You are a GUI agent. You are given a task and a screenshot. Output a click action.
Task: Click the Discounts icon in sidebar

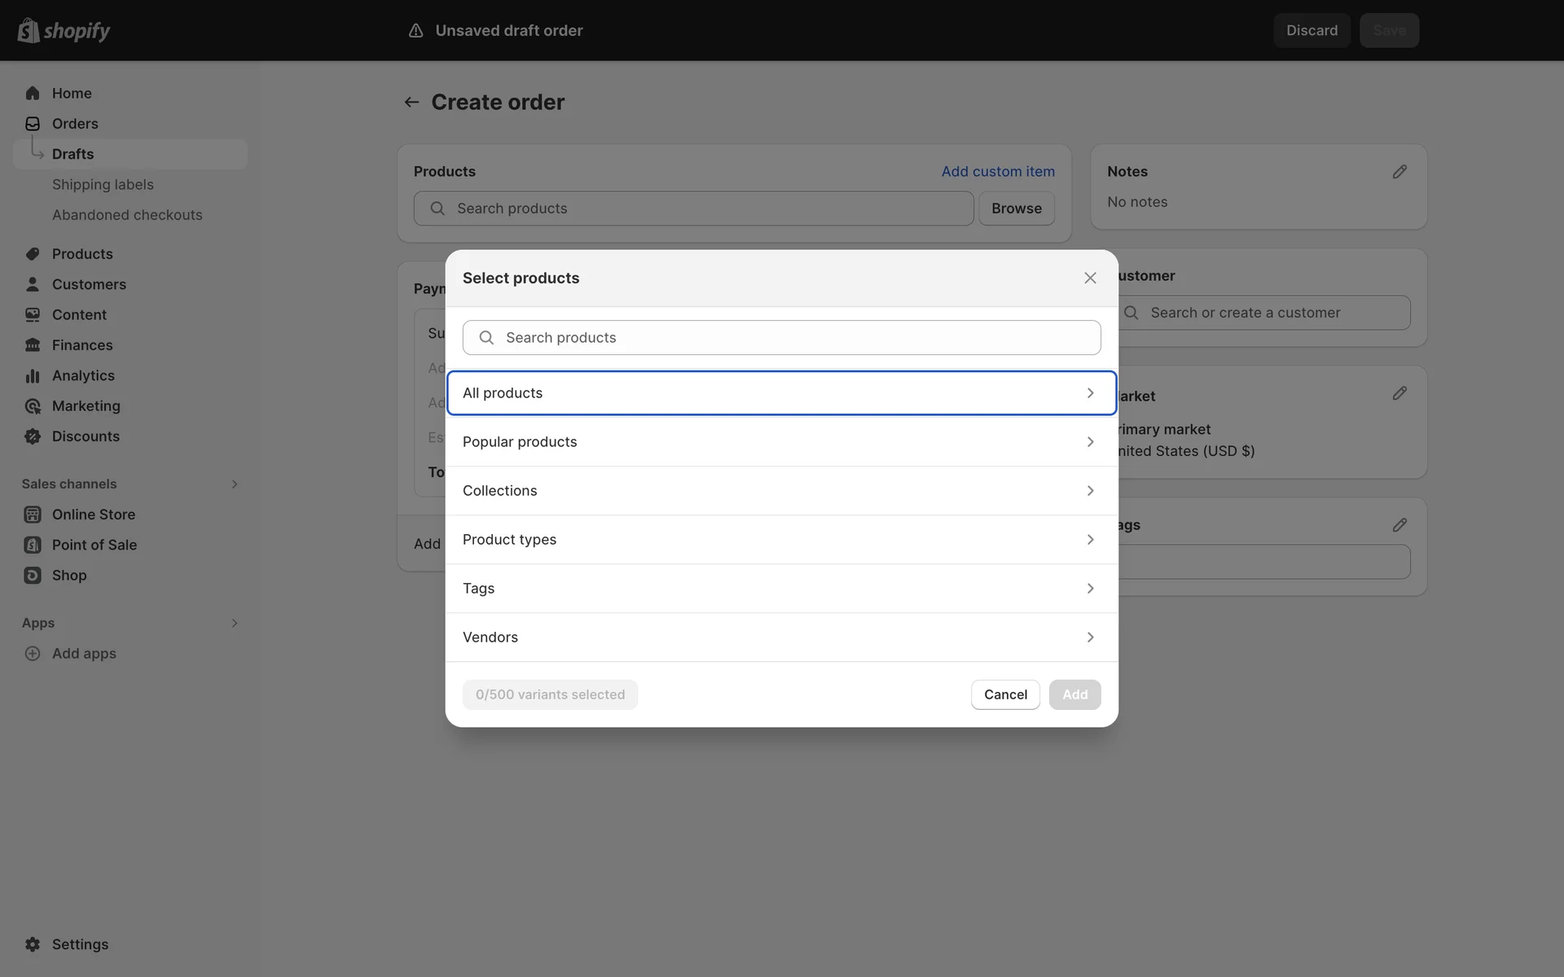(33, 436)
